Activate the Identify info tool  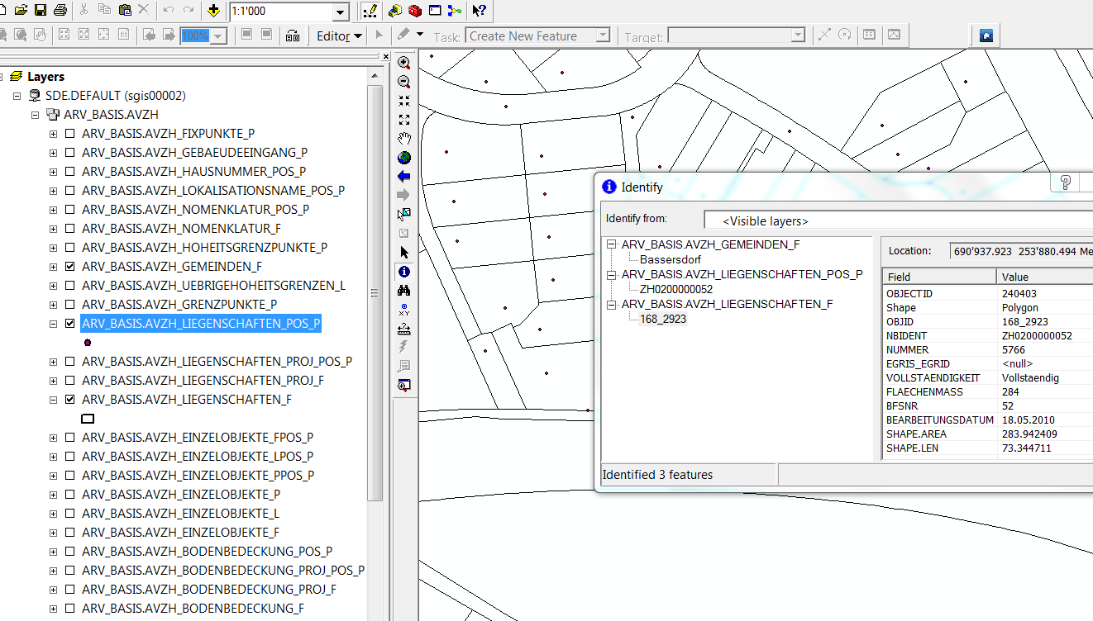404,271
